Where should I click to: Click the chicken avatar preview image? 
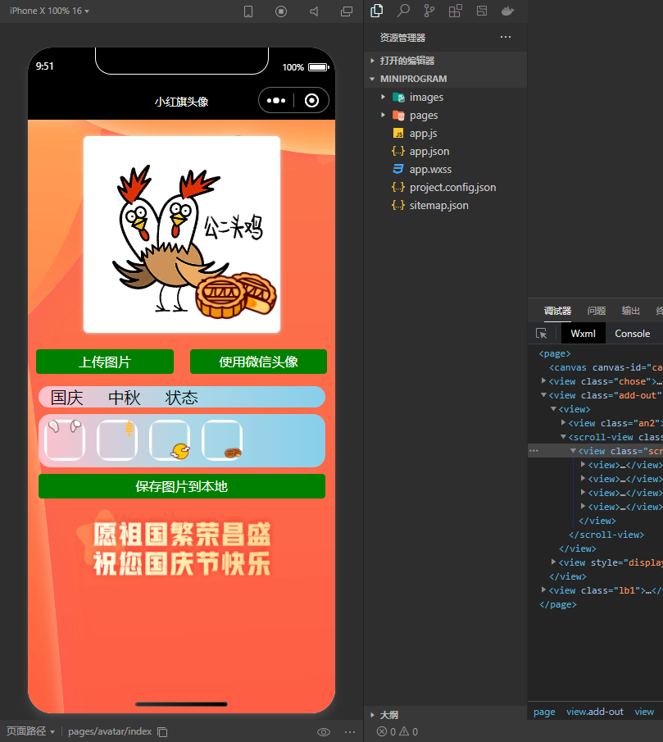click(x=182, y=234)
